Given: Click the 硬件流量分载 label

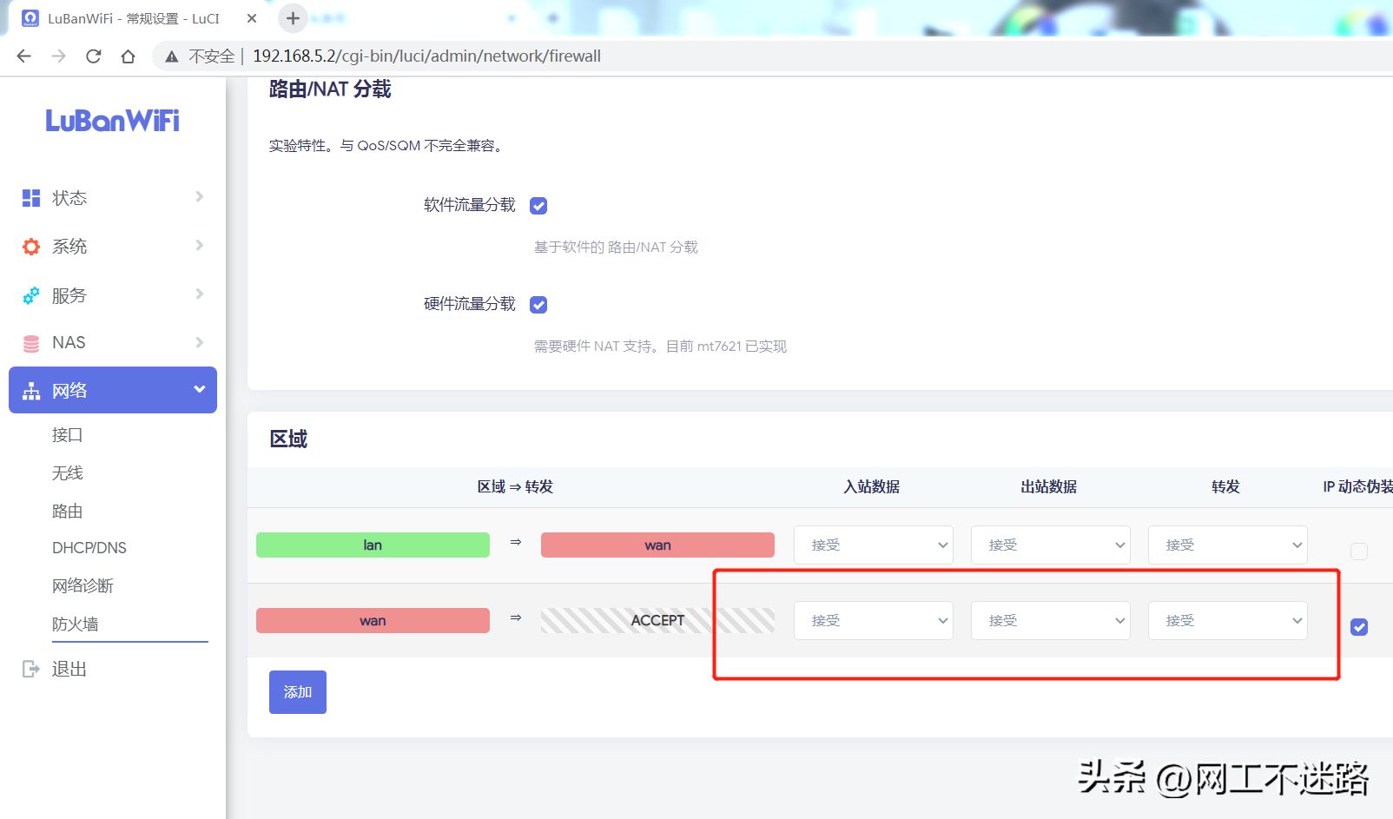Looking at the screenshot, I should 470,304.
